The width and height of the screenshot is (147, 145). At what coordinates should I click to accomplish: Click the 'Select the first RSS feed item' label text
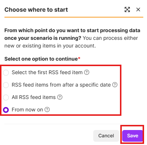47,72
